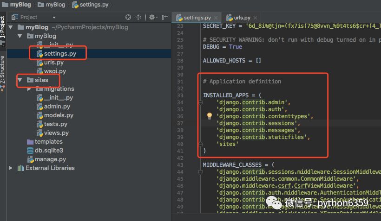Click the sites folder icon in the tree
The height and width of the screenshot is (221, 381).
(30, 80)
